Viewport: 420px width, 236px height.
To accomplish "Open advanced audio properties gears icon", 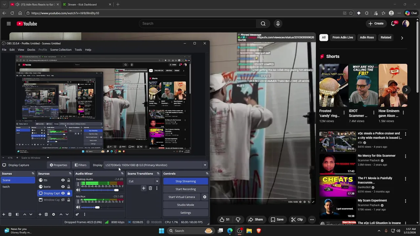I will pos(77,214).
